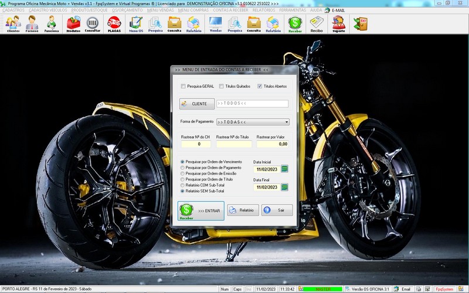Click Consulta icon next to Vendas Pesquisa

(254, 24)
